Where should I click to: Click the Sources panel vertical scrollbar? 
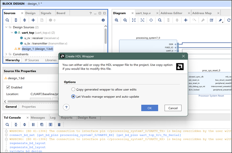click(106, 36)
